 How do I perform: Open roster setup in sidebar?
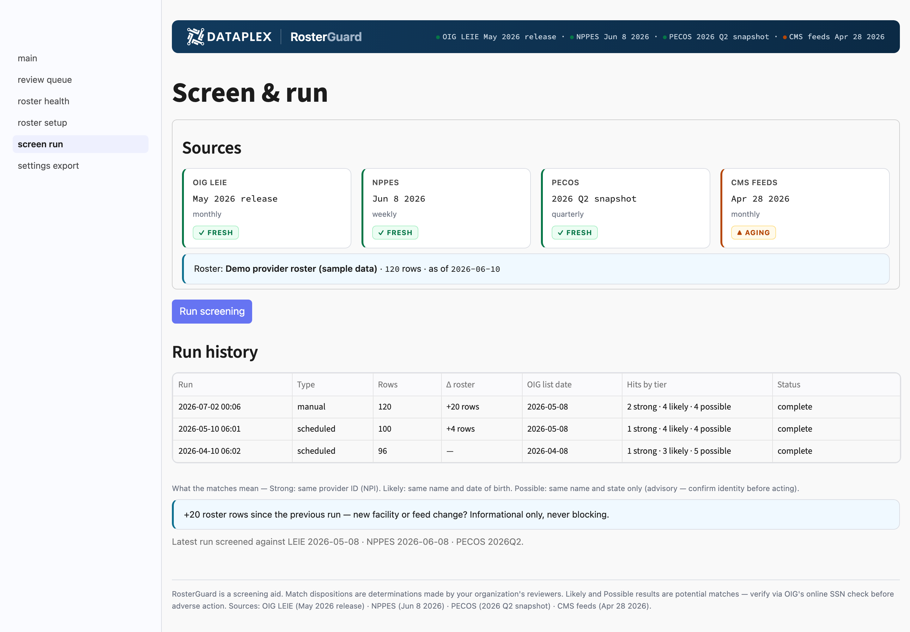coord(80,123)
